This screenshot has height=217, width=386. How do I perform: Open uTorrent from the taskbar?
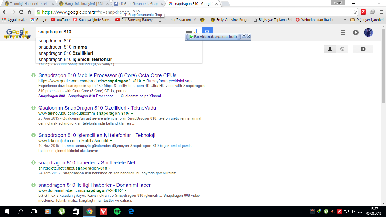pyautogui.click(x=62, y=211)
